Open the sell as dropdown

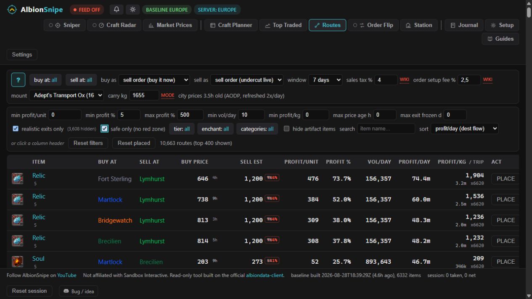(247, 80)
